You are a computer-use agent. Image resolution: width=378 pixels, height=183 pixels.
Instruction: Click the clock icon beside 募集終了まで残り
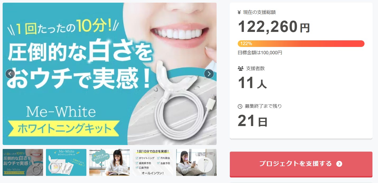(240, 107)
